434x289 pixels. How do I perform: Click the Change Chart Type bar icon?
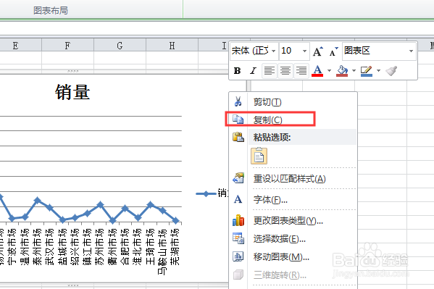tap(238, 220)
